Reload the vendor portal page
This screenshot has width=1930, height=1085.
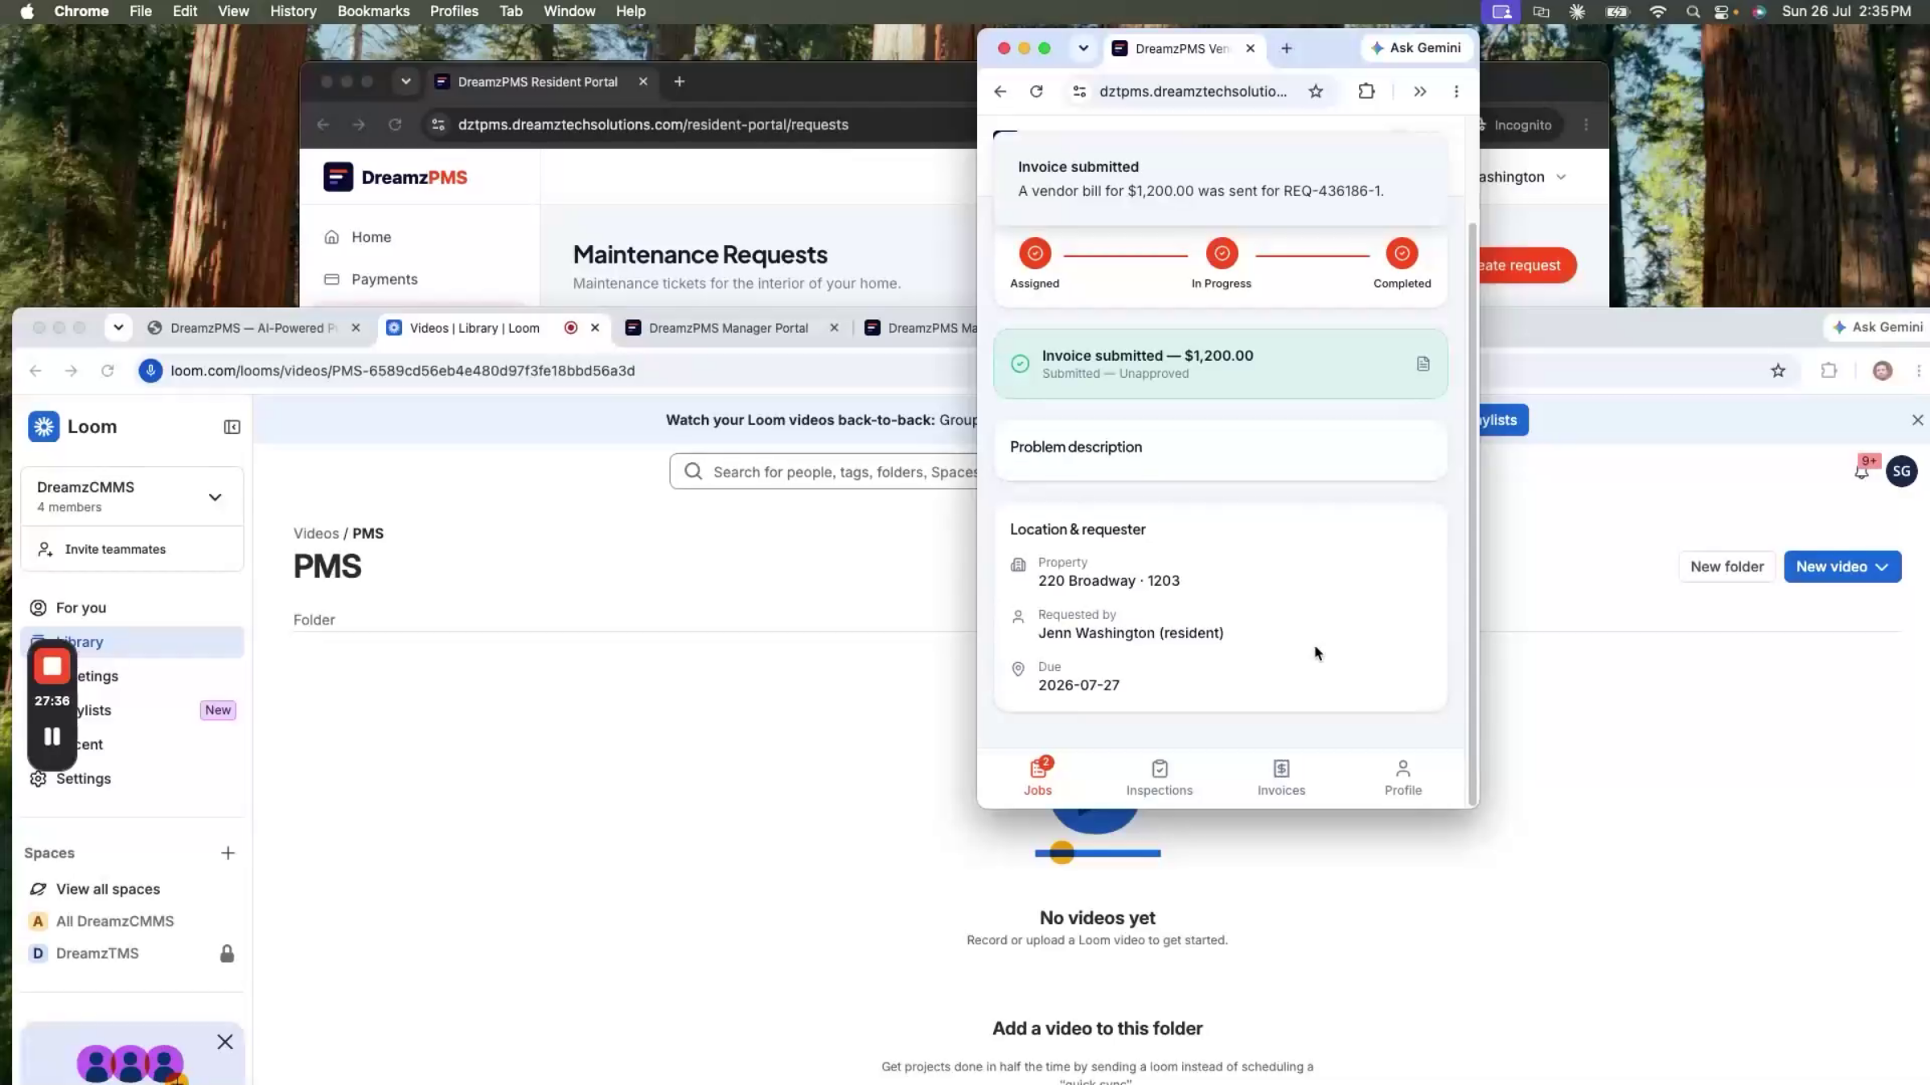pos(1037,92)
